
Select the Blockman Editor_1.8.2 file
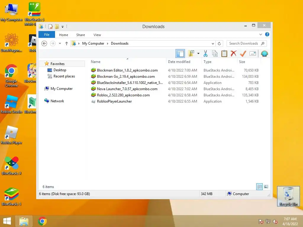(x=127, y=70)
